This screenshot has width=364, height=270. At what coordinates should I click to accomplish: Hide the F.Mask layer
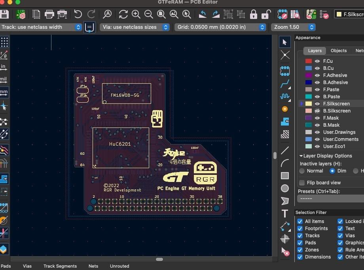pos(317,118)
